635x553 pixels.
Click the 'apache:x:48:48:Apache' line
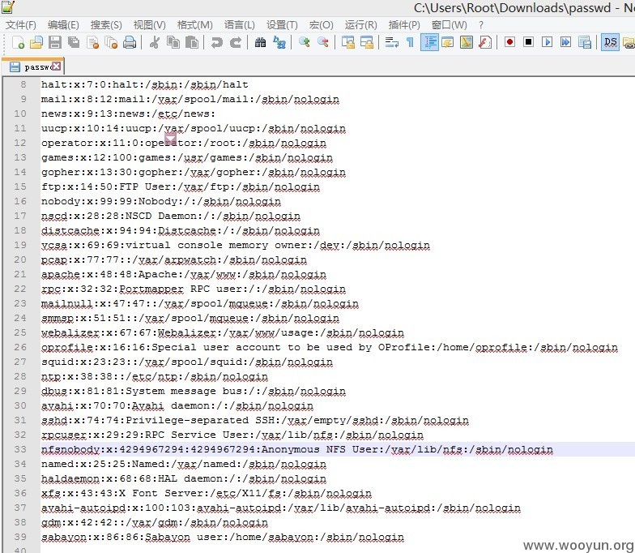coord(184,274)
